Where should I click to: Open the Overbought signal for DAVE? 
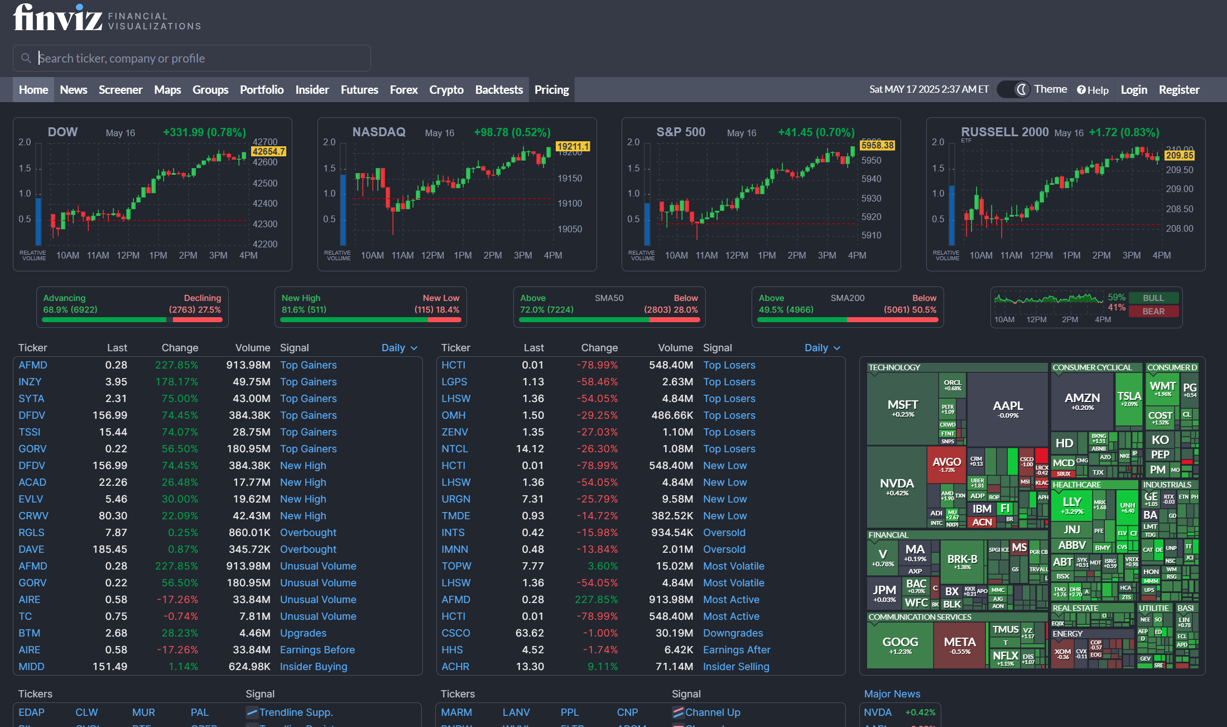pyautogui.click(x=308, y=549)
